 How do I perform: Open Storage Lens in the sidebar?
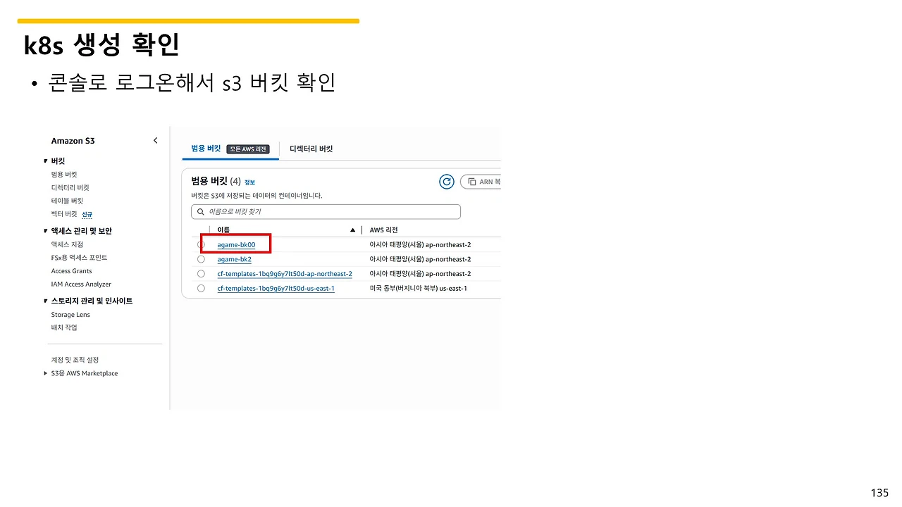[70, 315]
